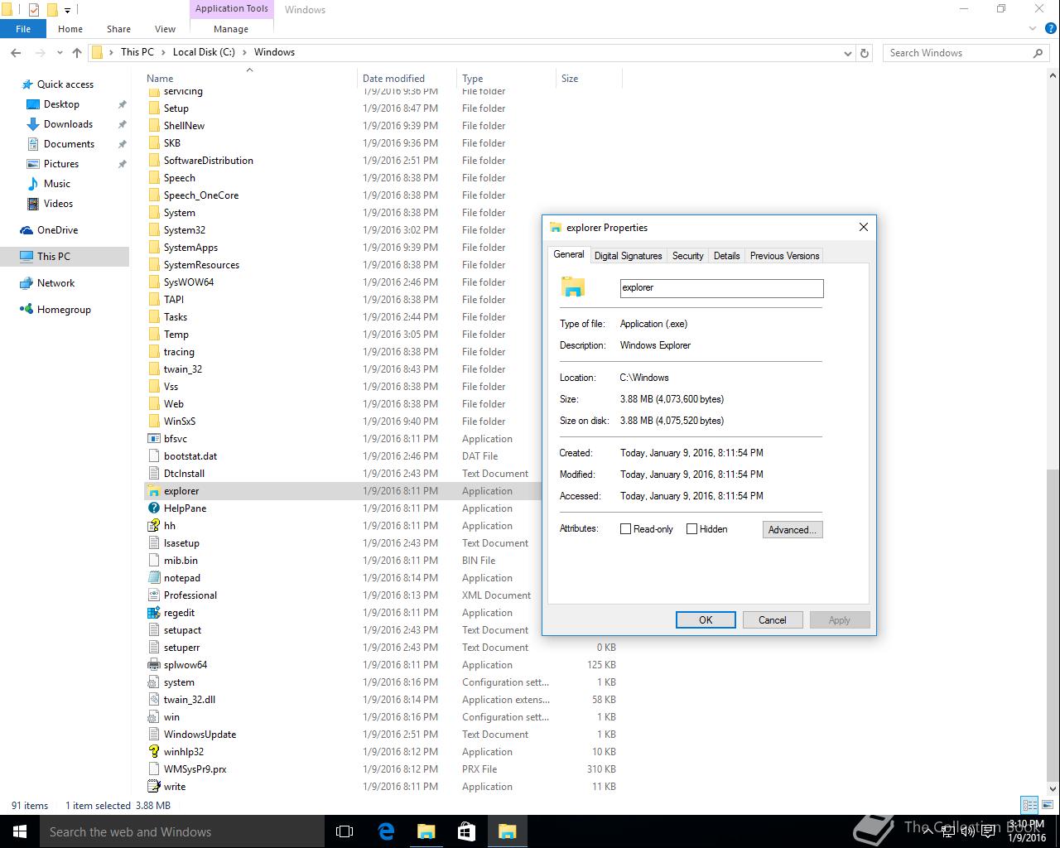The image size is (1060, 848).
Task: Enable the Read-only attribute checkbox
Action: point(625,529)
